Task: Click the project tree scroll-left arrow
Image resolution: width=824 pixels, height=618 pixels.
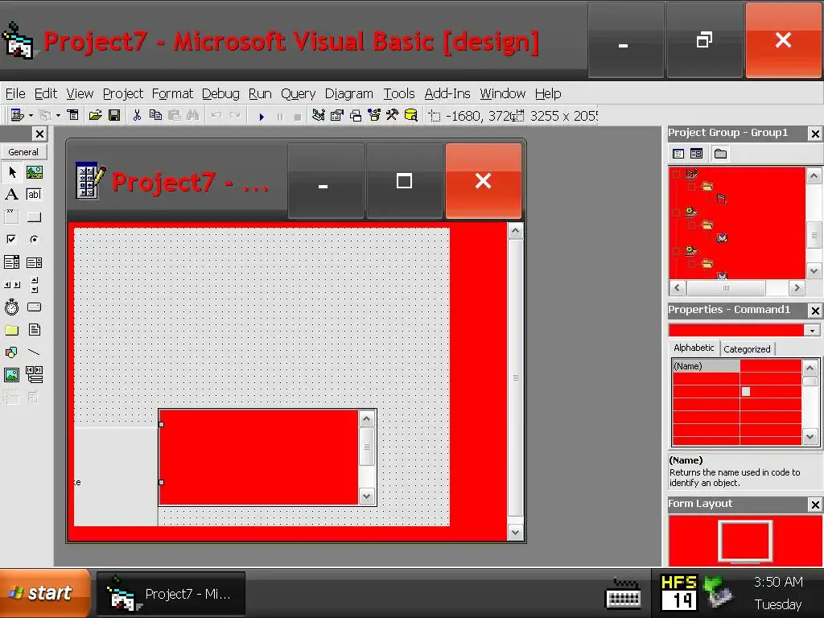Action: pyautogui.click(x=678, y=288)
